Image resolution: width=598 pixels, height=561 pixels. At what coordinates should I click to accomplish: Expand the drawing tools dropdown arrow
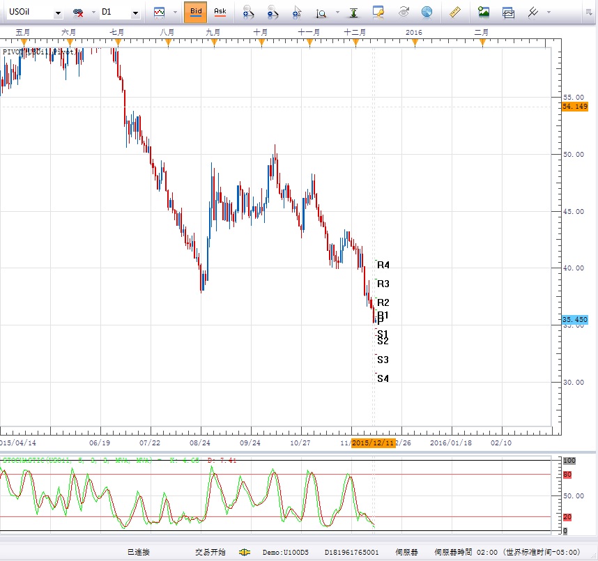click(549, 13)
